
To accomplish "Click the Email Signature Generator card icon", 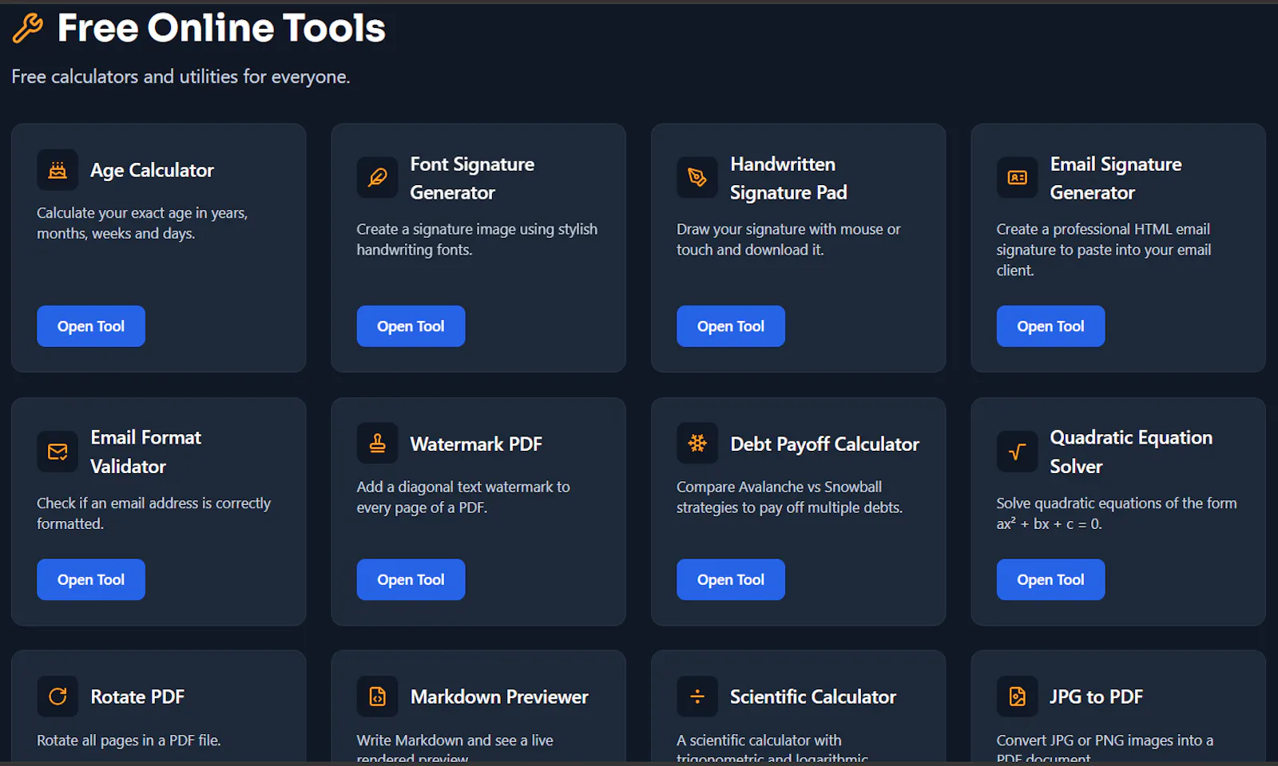I will point(1017,177).
